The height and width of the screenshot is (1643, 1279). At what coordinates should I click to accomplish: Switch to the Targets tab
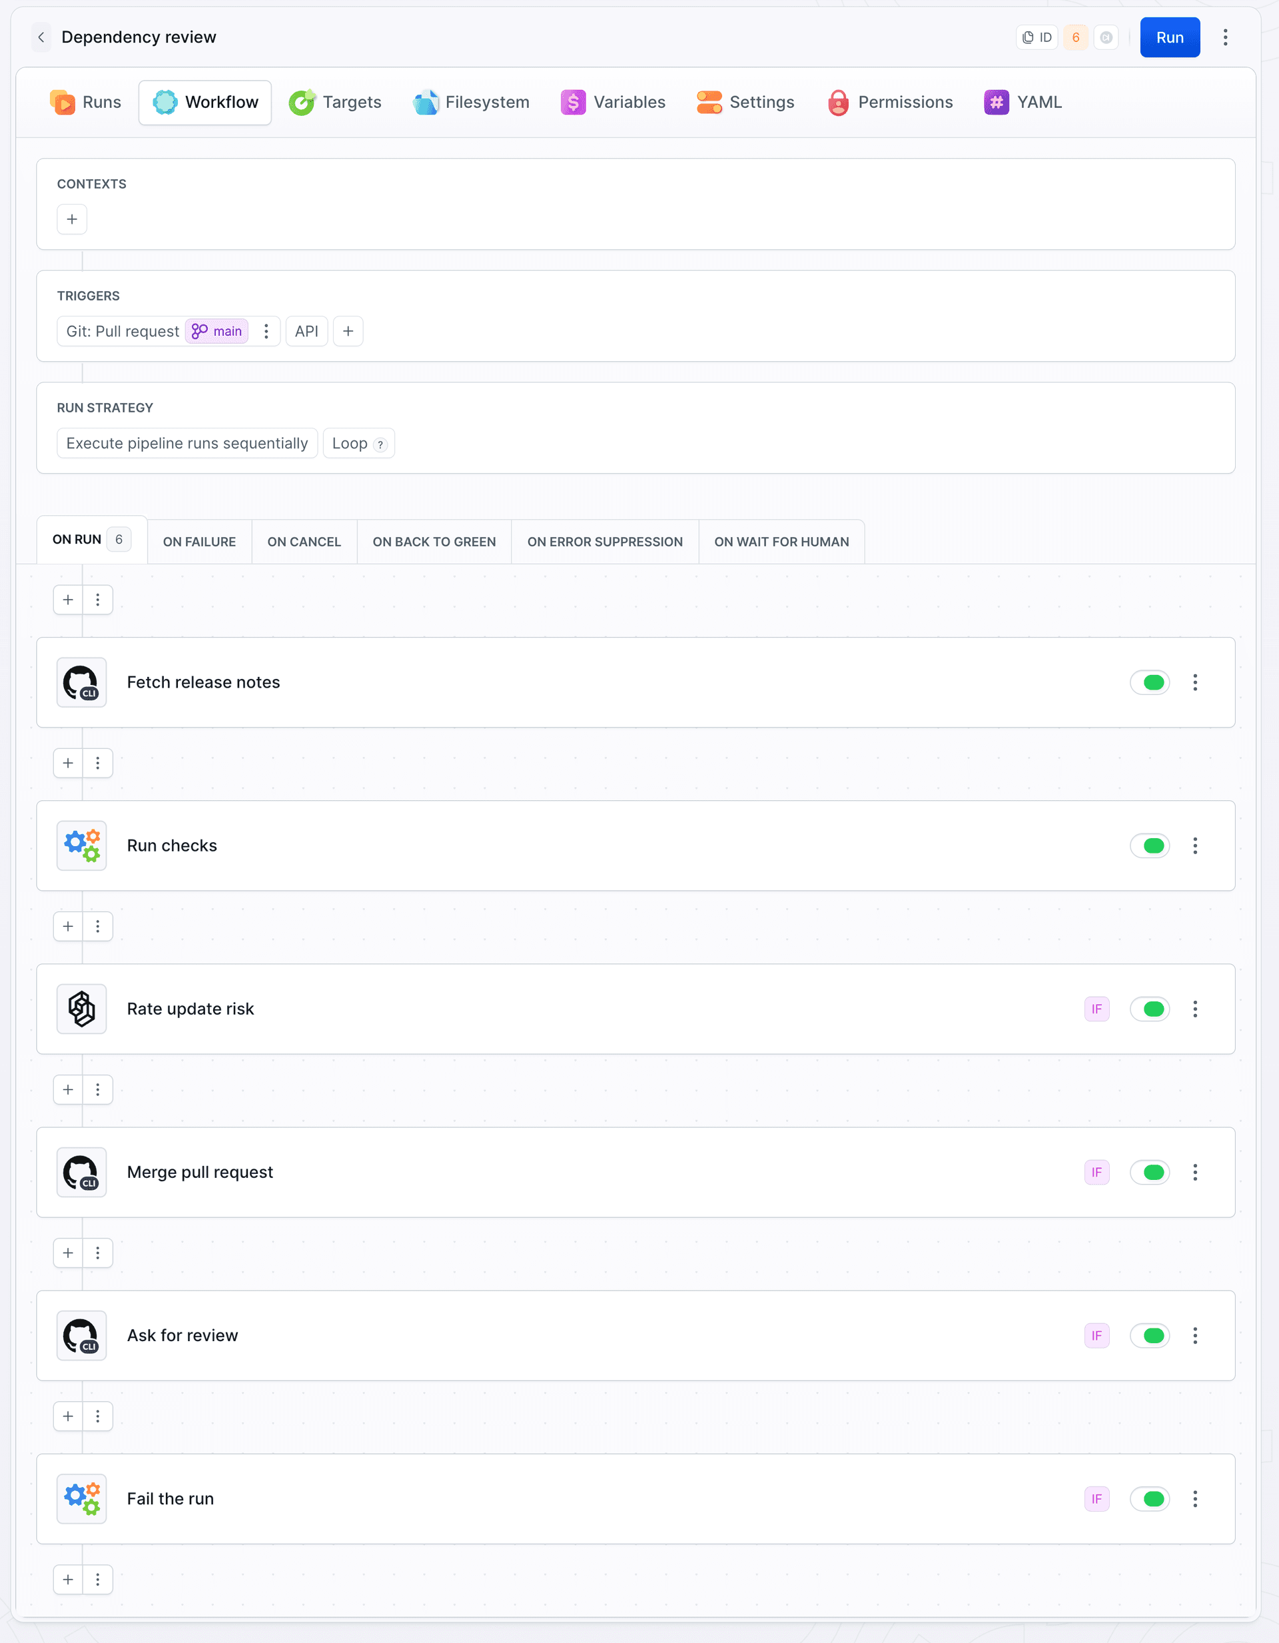pos(336,103)
